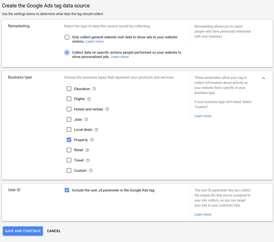Check the Jobs business type
Viewport: 274px width, 242px height.
(69, 119)
